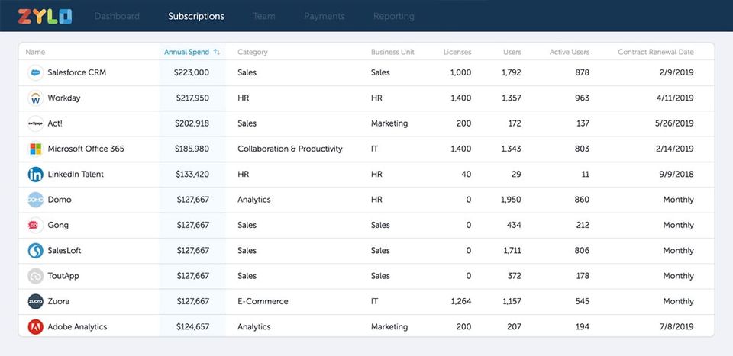Click the Salesforce CRM cloud icon

tap(35, 73)
